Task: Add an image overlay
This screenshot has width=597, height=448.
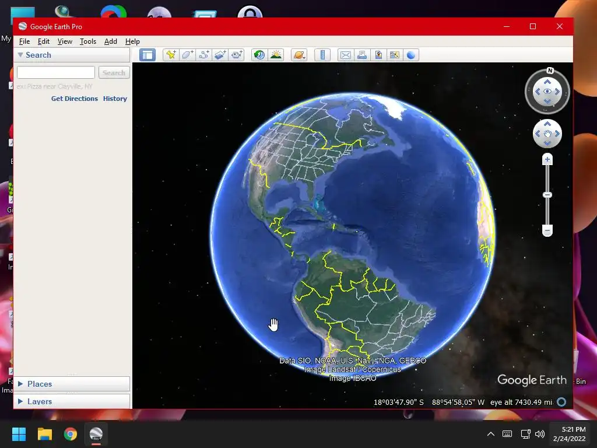Action: click(220, 55)
